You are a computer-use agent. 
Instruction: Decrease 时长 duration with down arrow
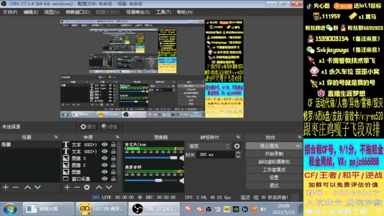238,156
